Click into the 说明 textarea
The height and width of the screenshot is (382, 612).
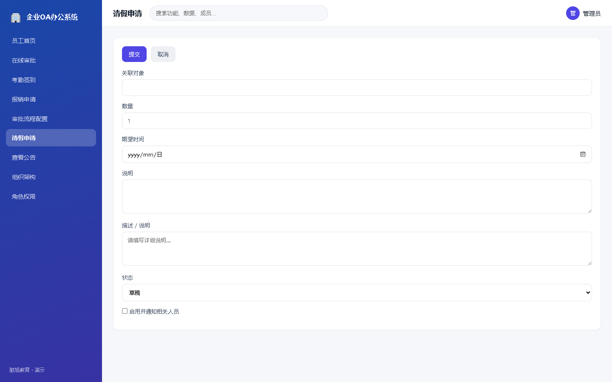coord(357,197)
